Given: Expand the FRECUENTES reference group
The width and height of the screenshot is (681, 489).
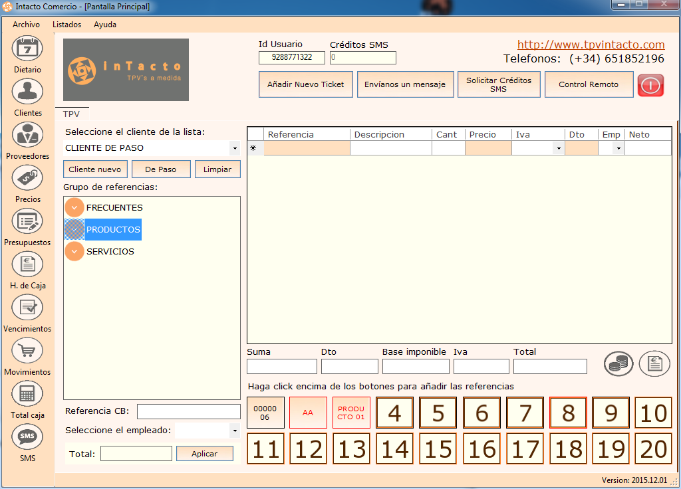Looking at the screenshot, I should 74,208.
